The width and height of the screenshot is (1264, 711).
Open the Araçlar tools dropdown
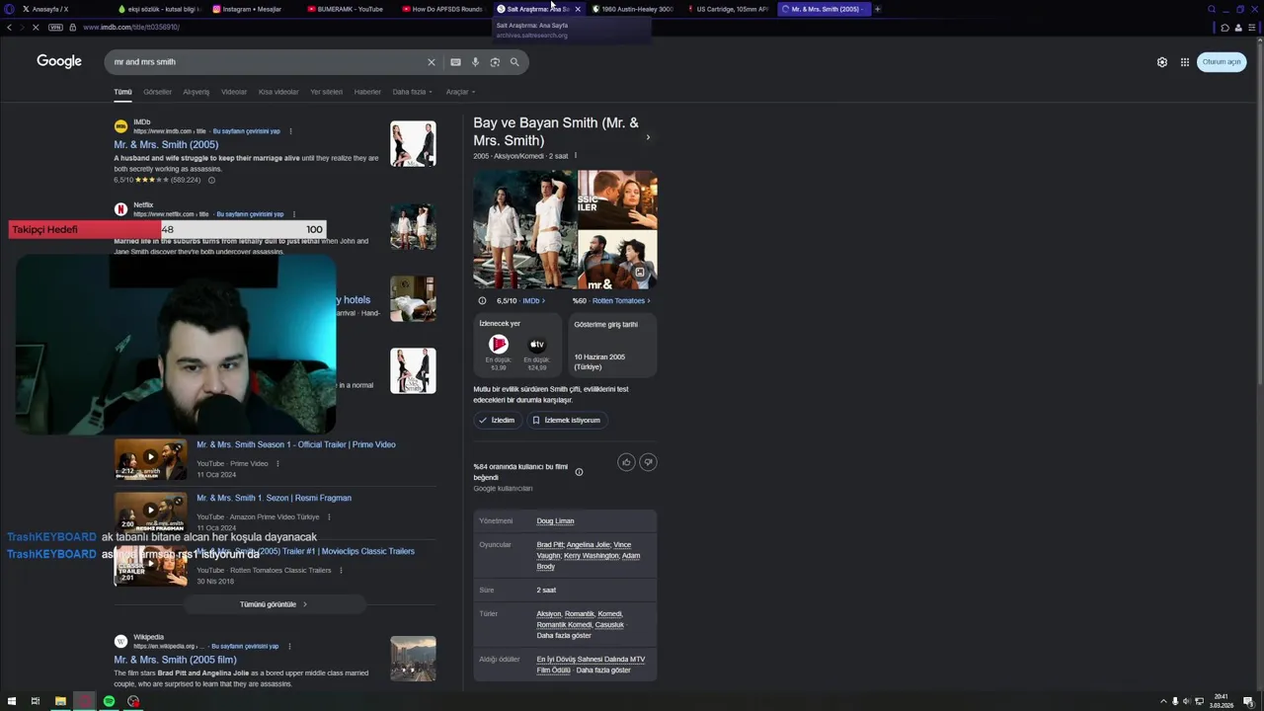click(x=460, y=92)
